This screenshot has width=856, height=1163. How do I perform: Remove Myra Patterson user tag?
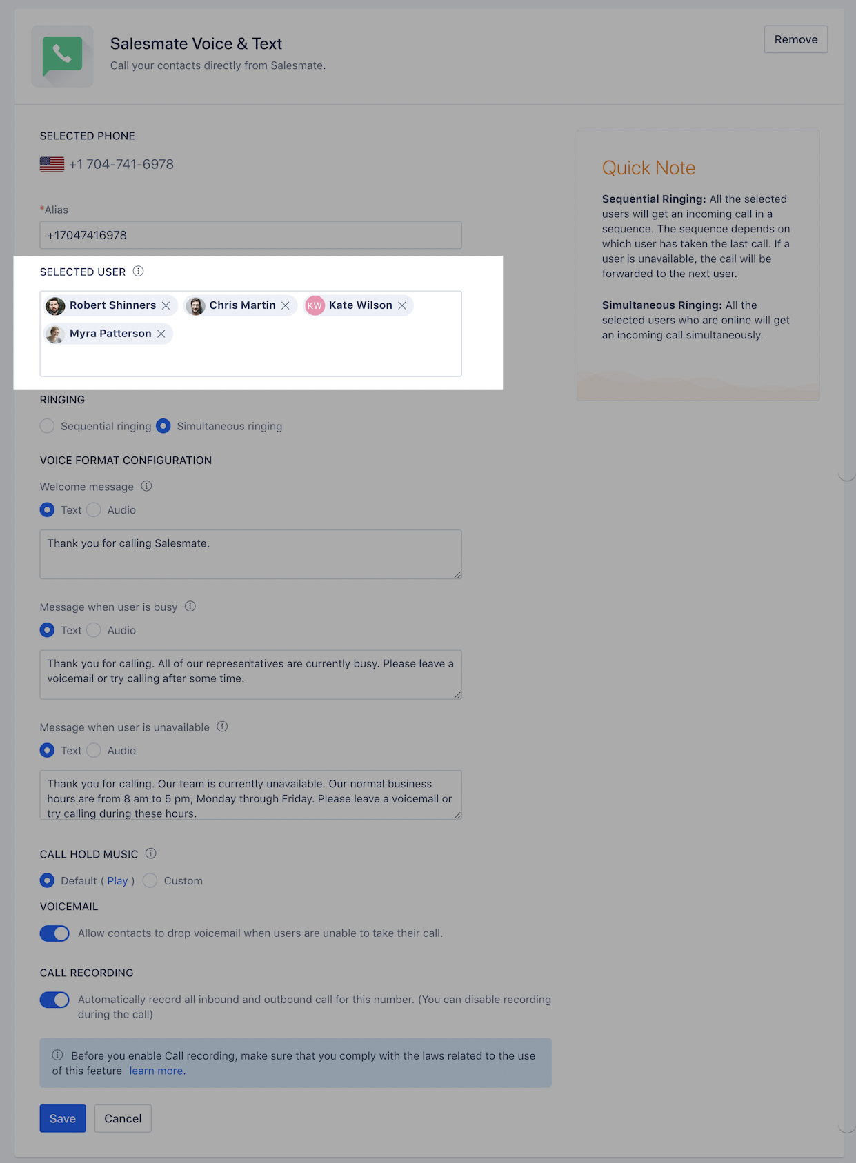point(161,334)
